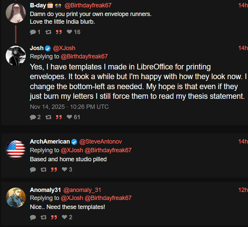The image size is (248, 227).
Task: Click reply icon on Josh's LibreOffice tweet
Action: (33, 117)
